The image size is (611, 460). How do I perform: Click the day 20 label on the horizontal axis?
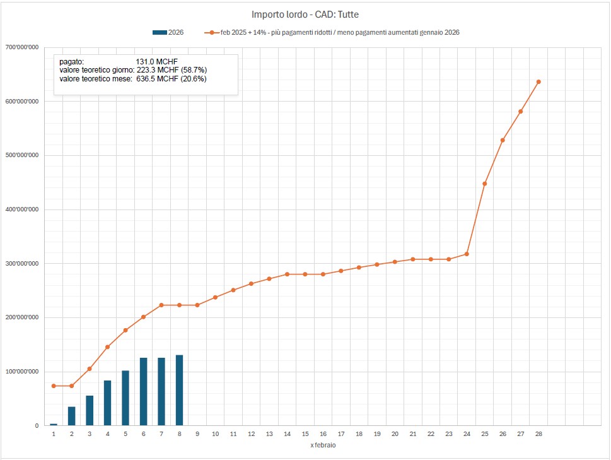(395, 434)
